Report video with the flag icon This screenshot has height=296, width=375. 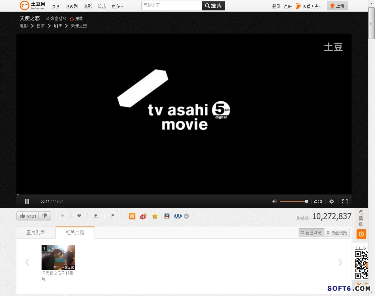[x=113, y=216]
